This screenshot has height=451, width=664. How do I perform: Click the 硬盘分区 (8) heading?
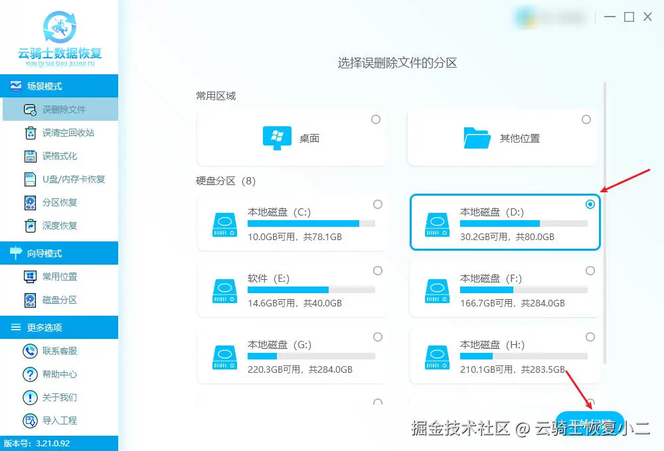coord(226,181)
